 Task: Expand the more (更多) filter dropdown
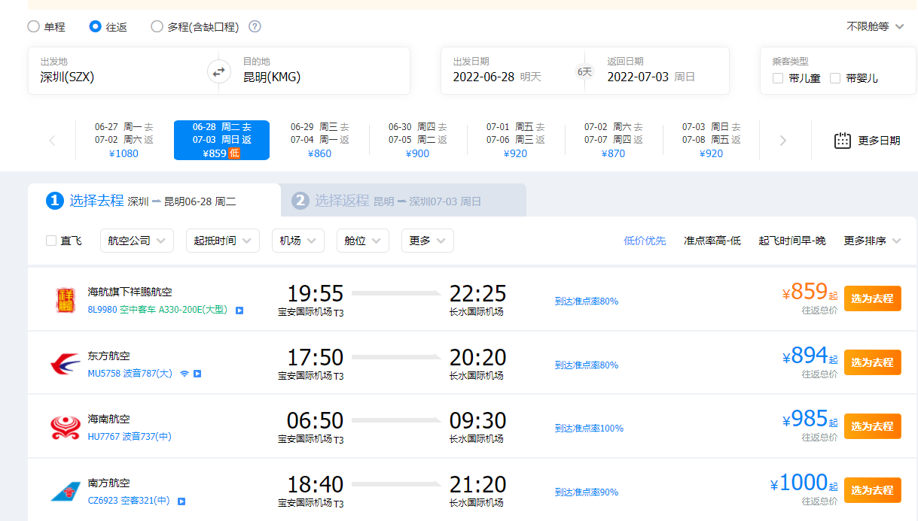tap(428, 241)
